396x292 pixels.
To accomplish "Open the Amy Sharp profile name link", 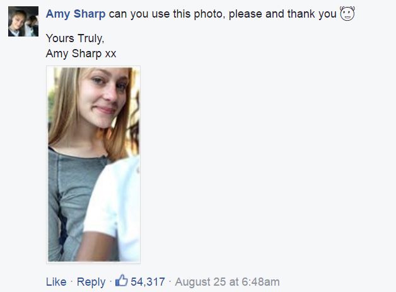I will tap(76, 14).
